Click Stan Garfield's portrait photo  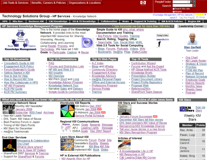[x=192, y=39]
